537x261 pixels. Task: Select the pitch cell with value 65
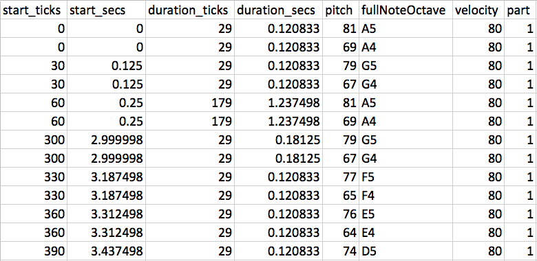(340, 196)
